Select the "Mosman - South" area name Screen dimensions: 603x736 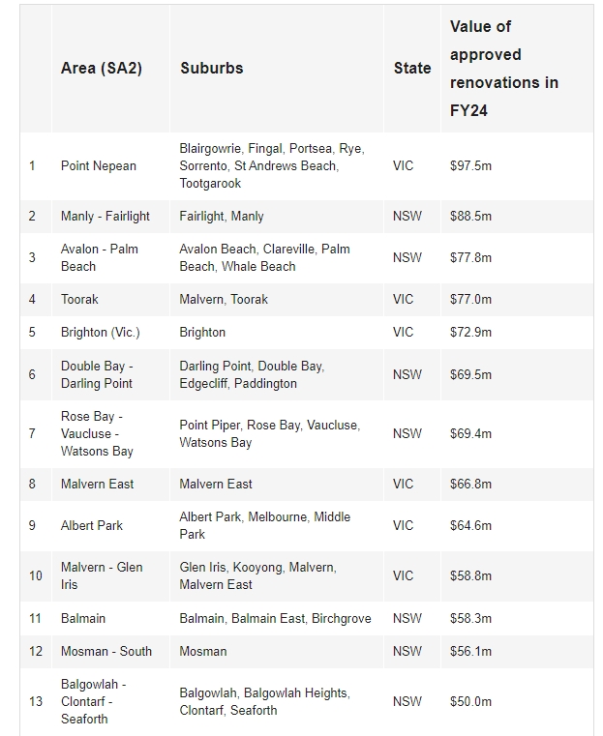pyautogui.click(x=106, y=652)
